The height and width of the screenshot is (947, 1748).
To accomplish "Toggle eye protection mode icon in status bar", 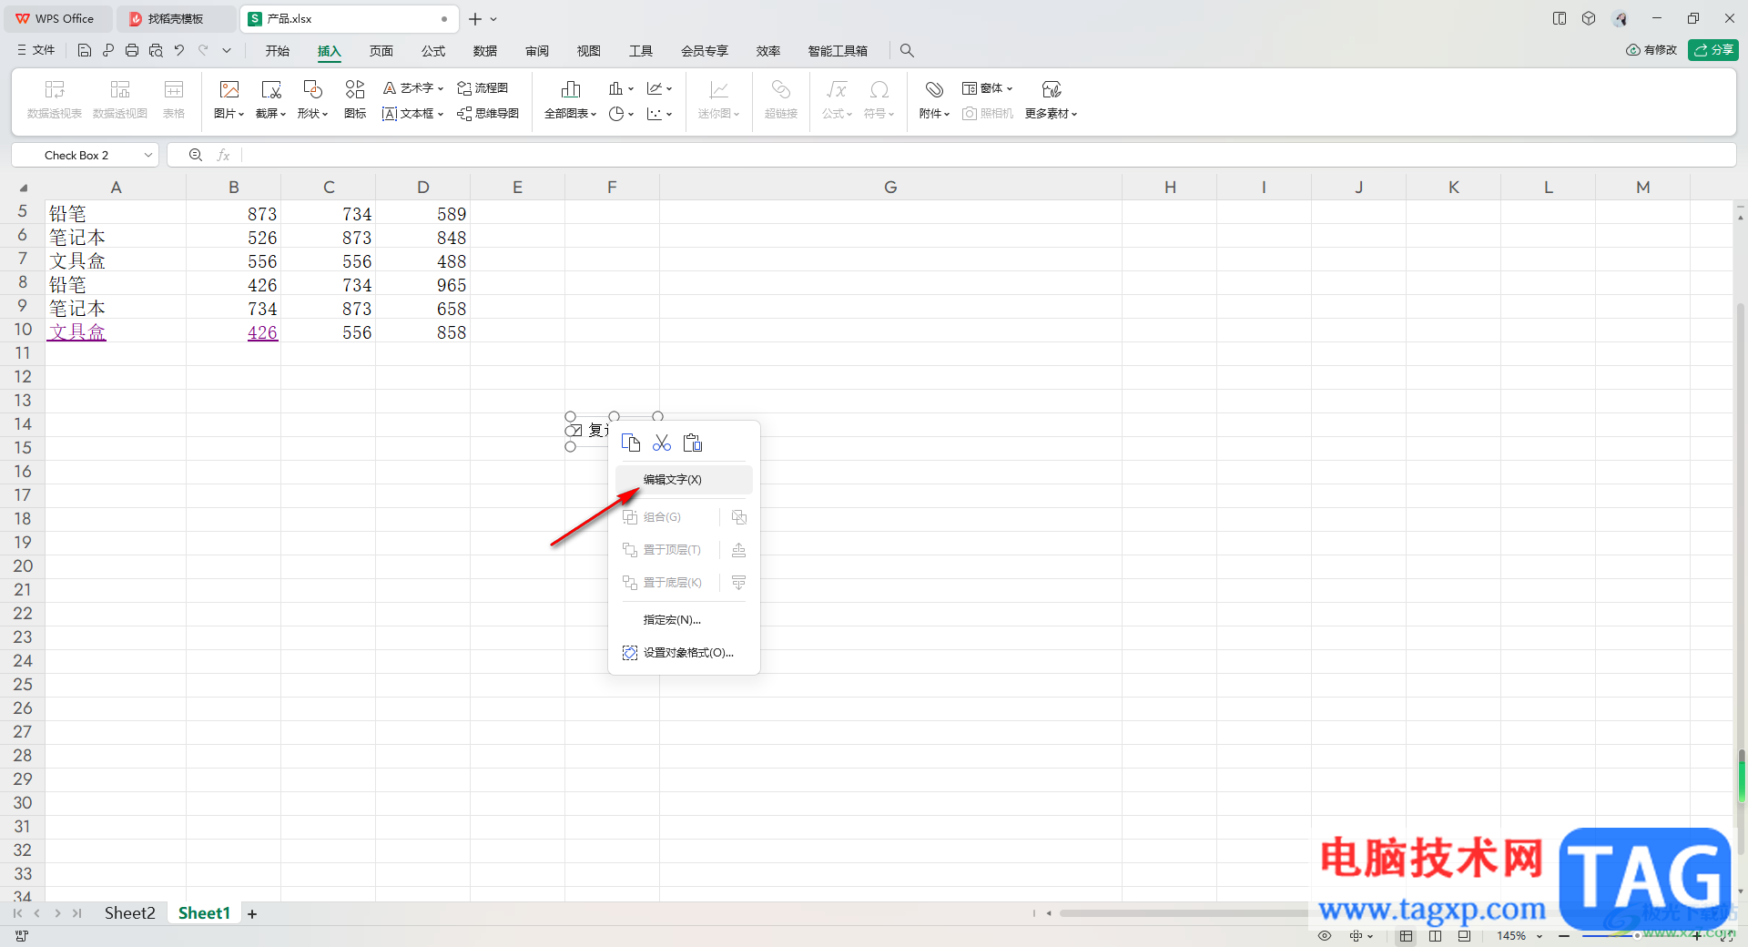I will click(1325, 936).
